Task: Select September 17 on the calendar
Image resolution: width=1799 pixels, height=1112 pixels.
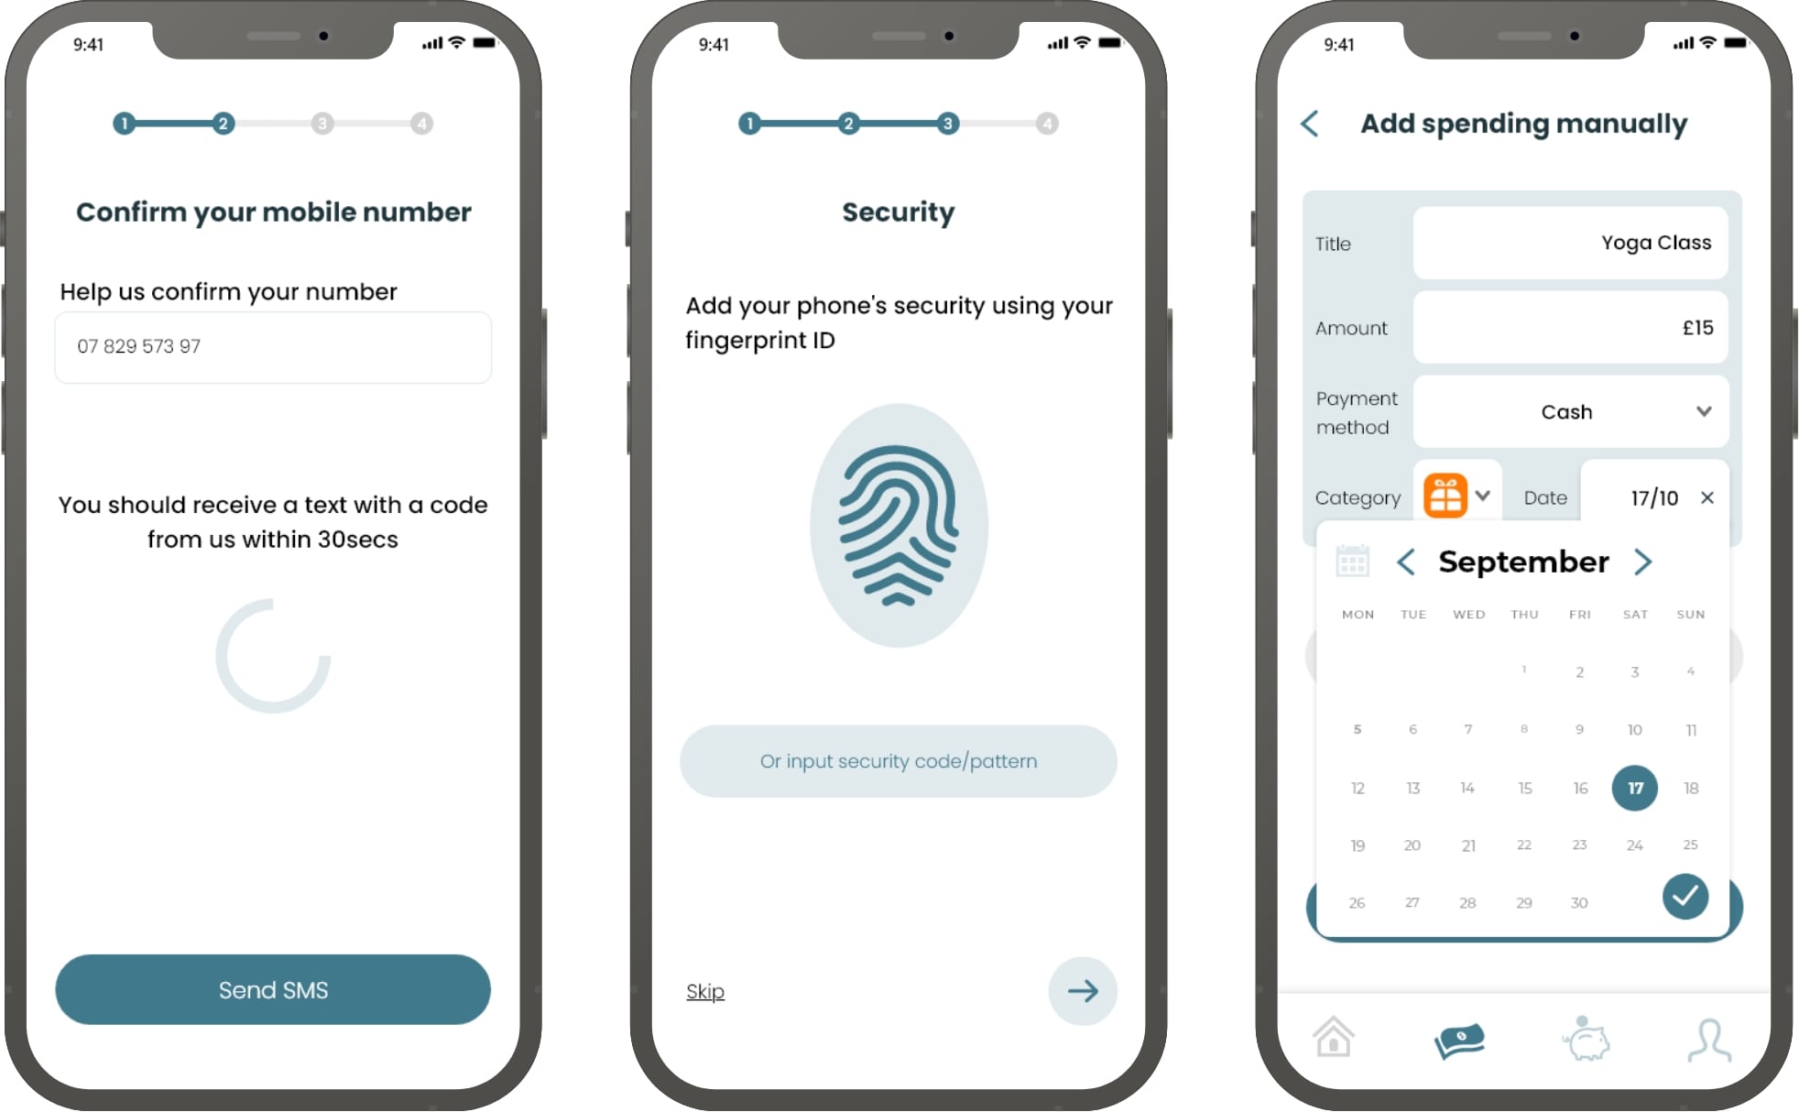Action: click(x=1633, y=786)
